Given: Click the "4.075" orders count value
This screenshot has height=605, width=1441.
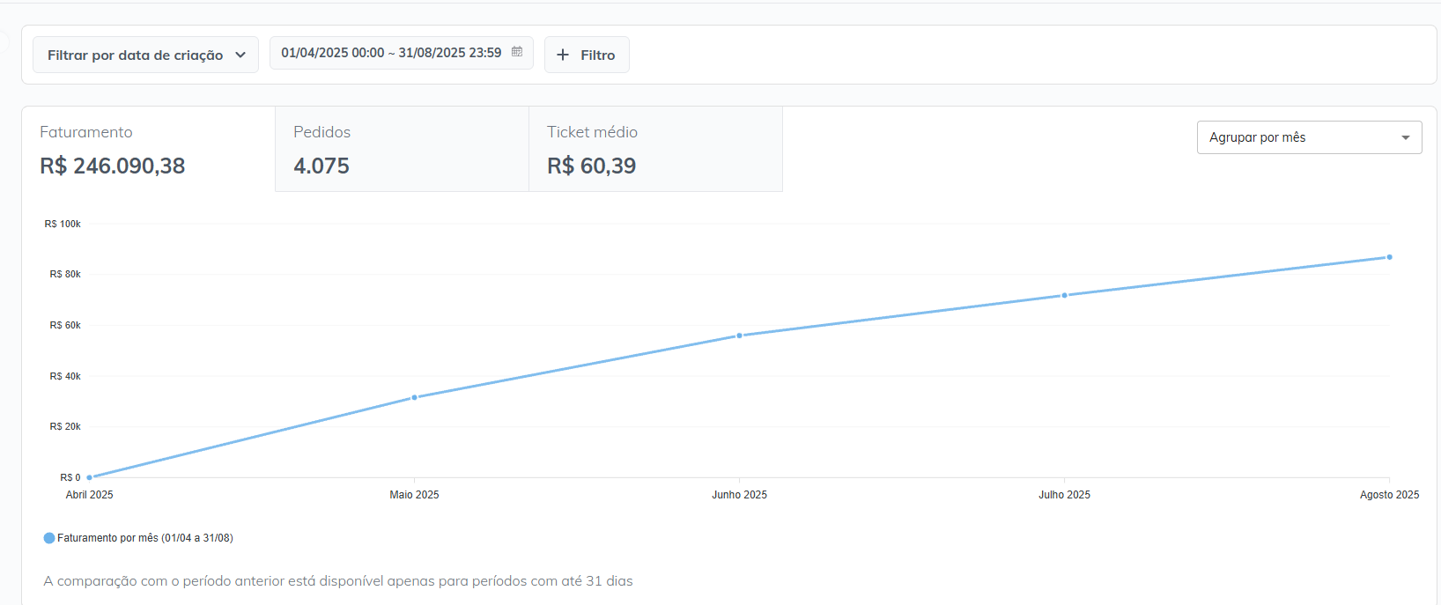Looking at the screenshot, I should coord(321,166).
